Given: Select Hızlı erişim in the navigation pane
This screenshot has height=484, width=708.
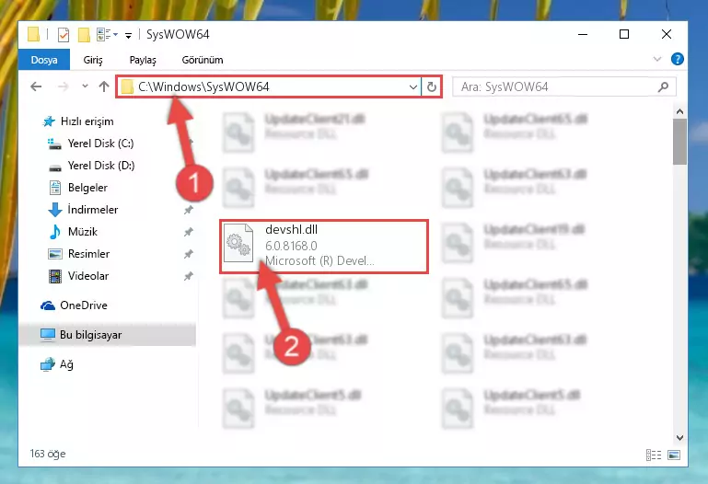Looking at the screenshot, I should 87,121.
